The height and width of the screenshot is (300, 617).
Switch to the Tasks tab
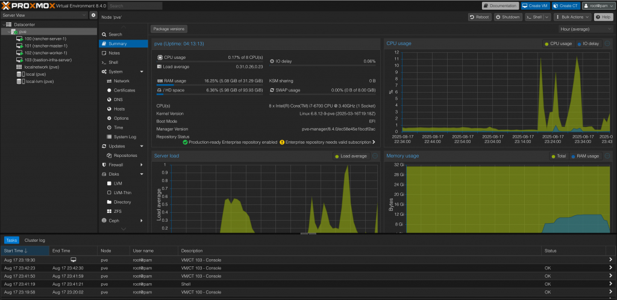click(x=12, y=240)
